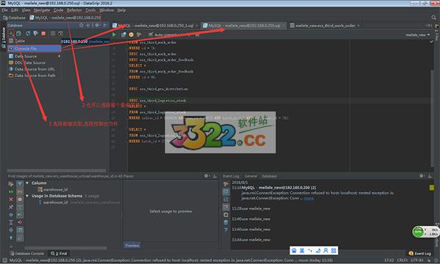Open the Refactor menu
Viewport: 440px width, 264px height.
[74, 10]
